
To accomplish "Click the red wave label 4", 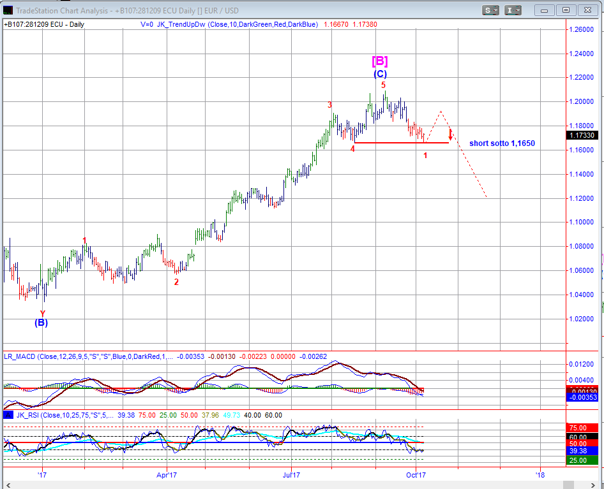I will pyautogui.click(x=352, y=149).
